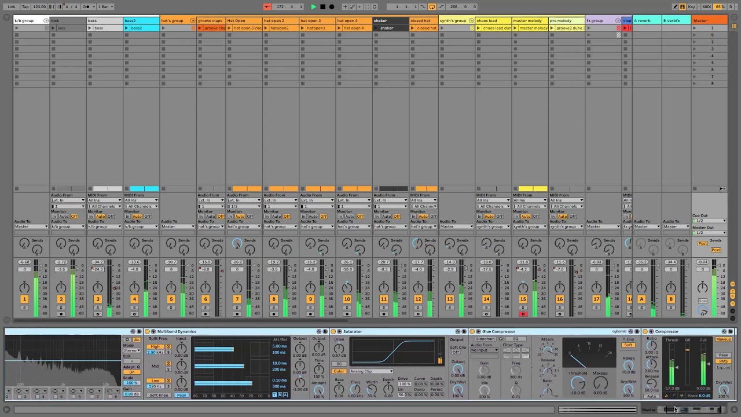The width and height of the screenshot is (741, 417).
Task: Toggle the arrangement Loop switch
Action: (x=432, y=7)
